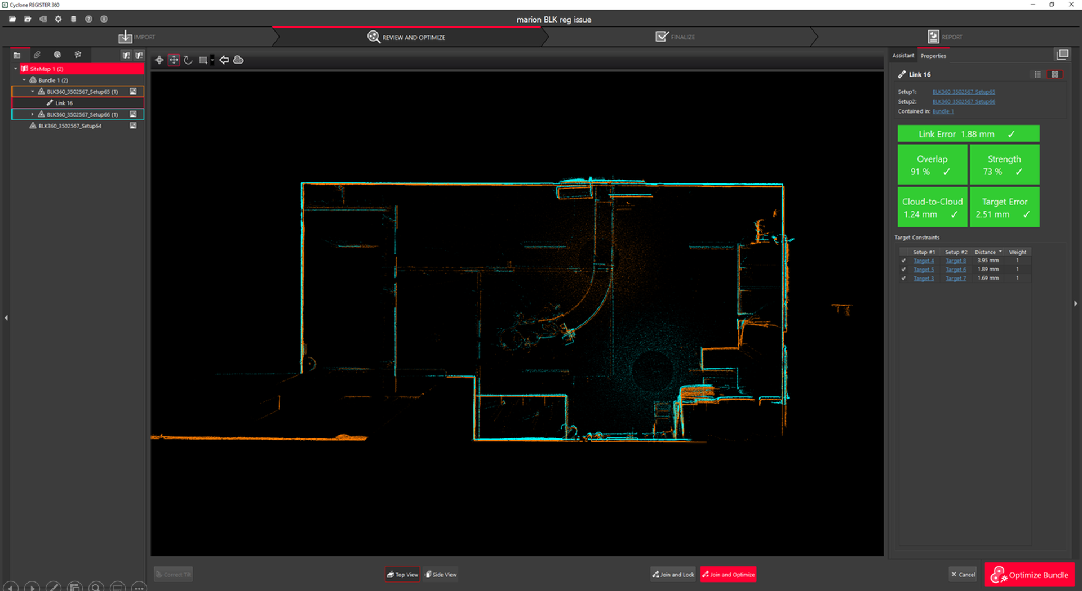Click the orbit navigation tool icon
The height and width of the screenshot is (591, 1082).
click(x=159, y=60)
